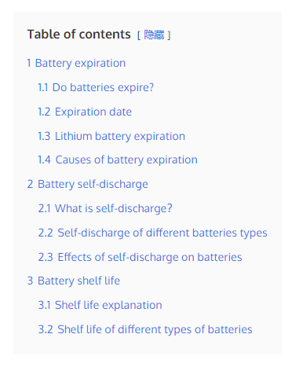
Task: Open 2.2 Self-discharge of different batteries types
Action: click(x=153, y=233)
